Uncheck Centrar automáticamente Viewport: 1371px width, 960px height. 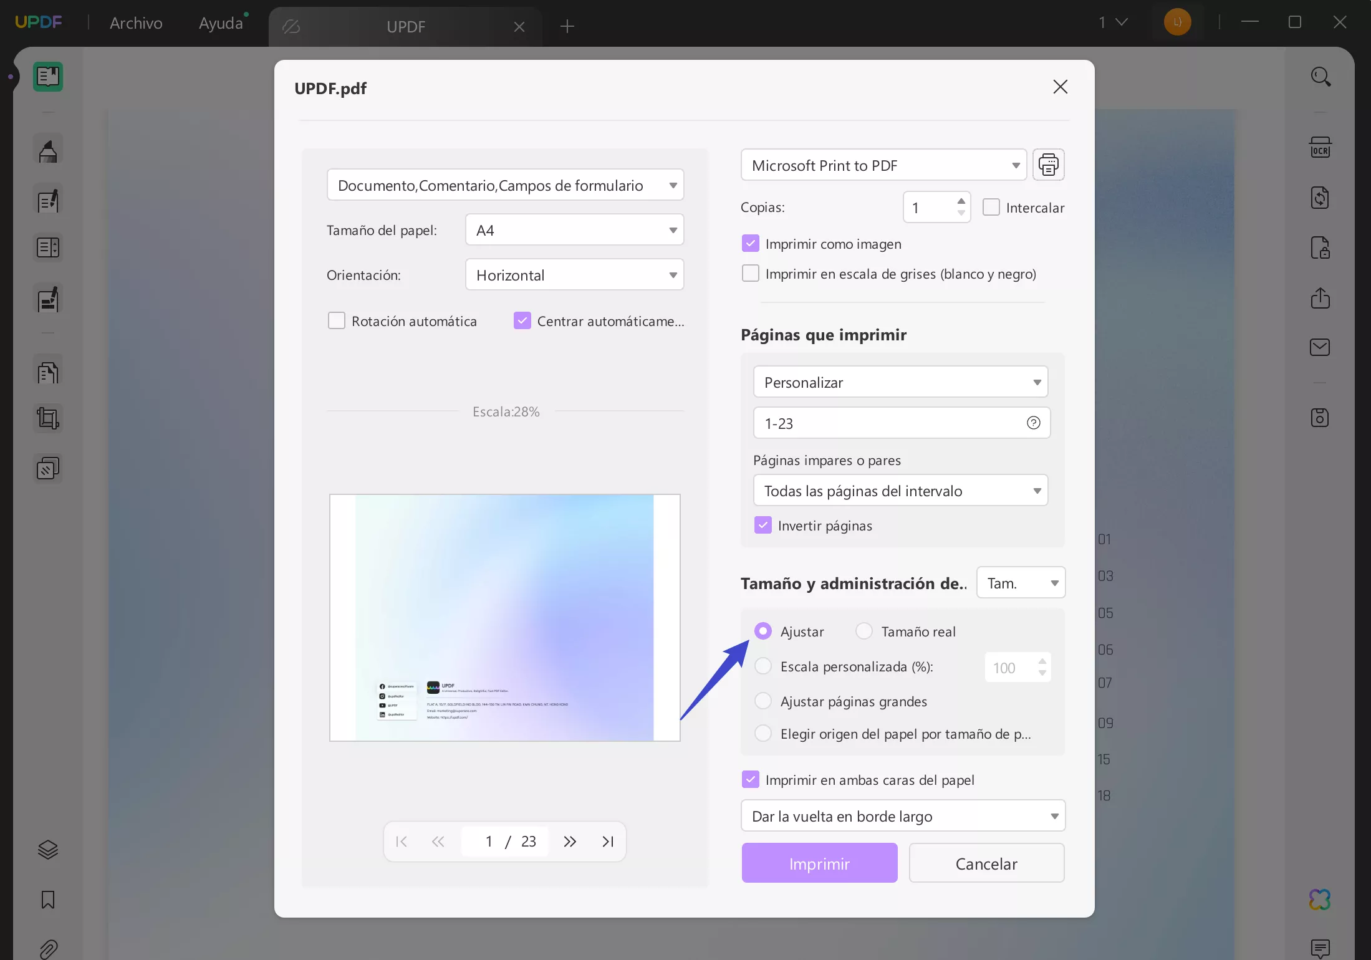pyautogui.click(x=522, y=321)
